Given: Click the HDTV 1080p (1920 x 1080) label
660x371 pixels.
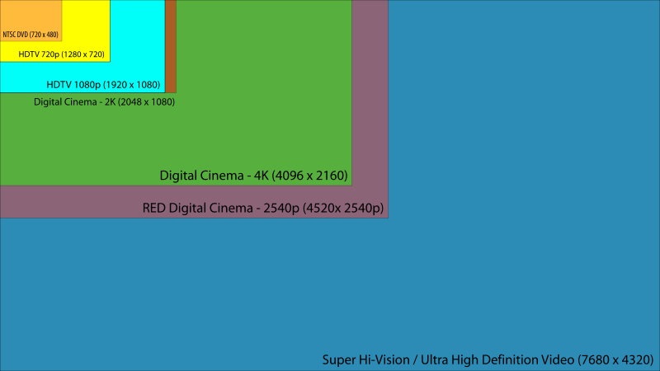Looking at the screenshot, I should coord(103,85).
